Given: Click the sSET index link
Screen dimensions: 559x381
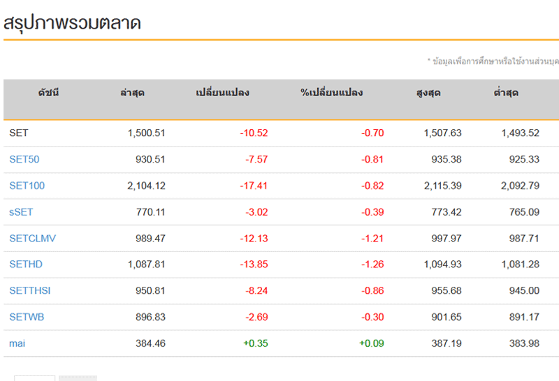Looking at the screenshot, I should coord(22,212).
